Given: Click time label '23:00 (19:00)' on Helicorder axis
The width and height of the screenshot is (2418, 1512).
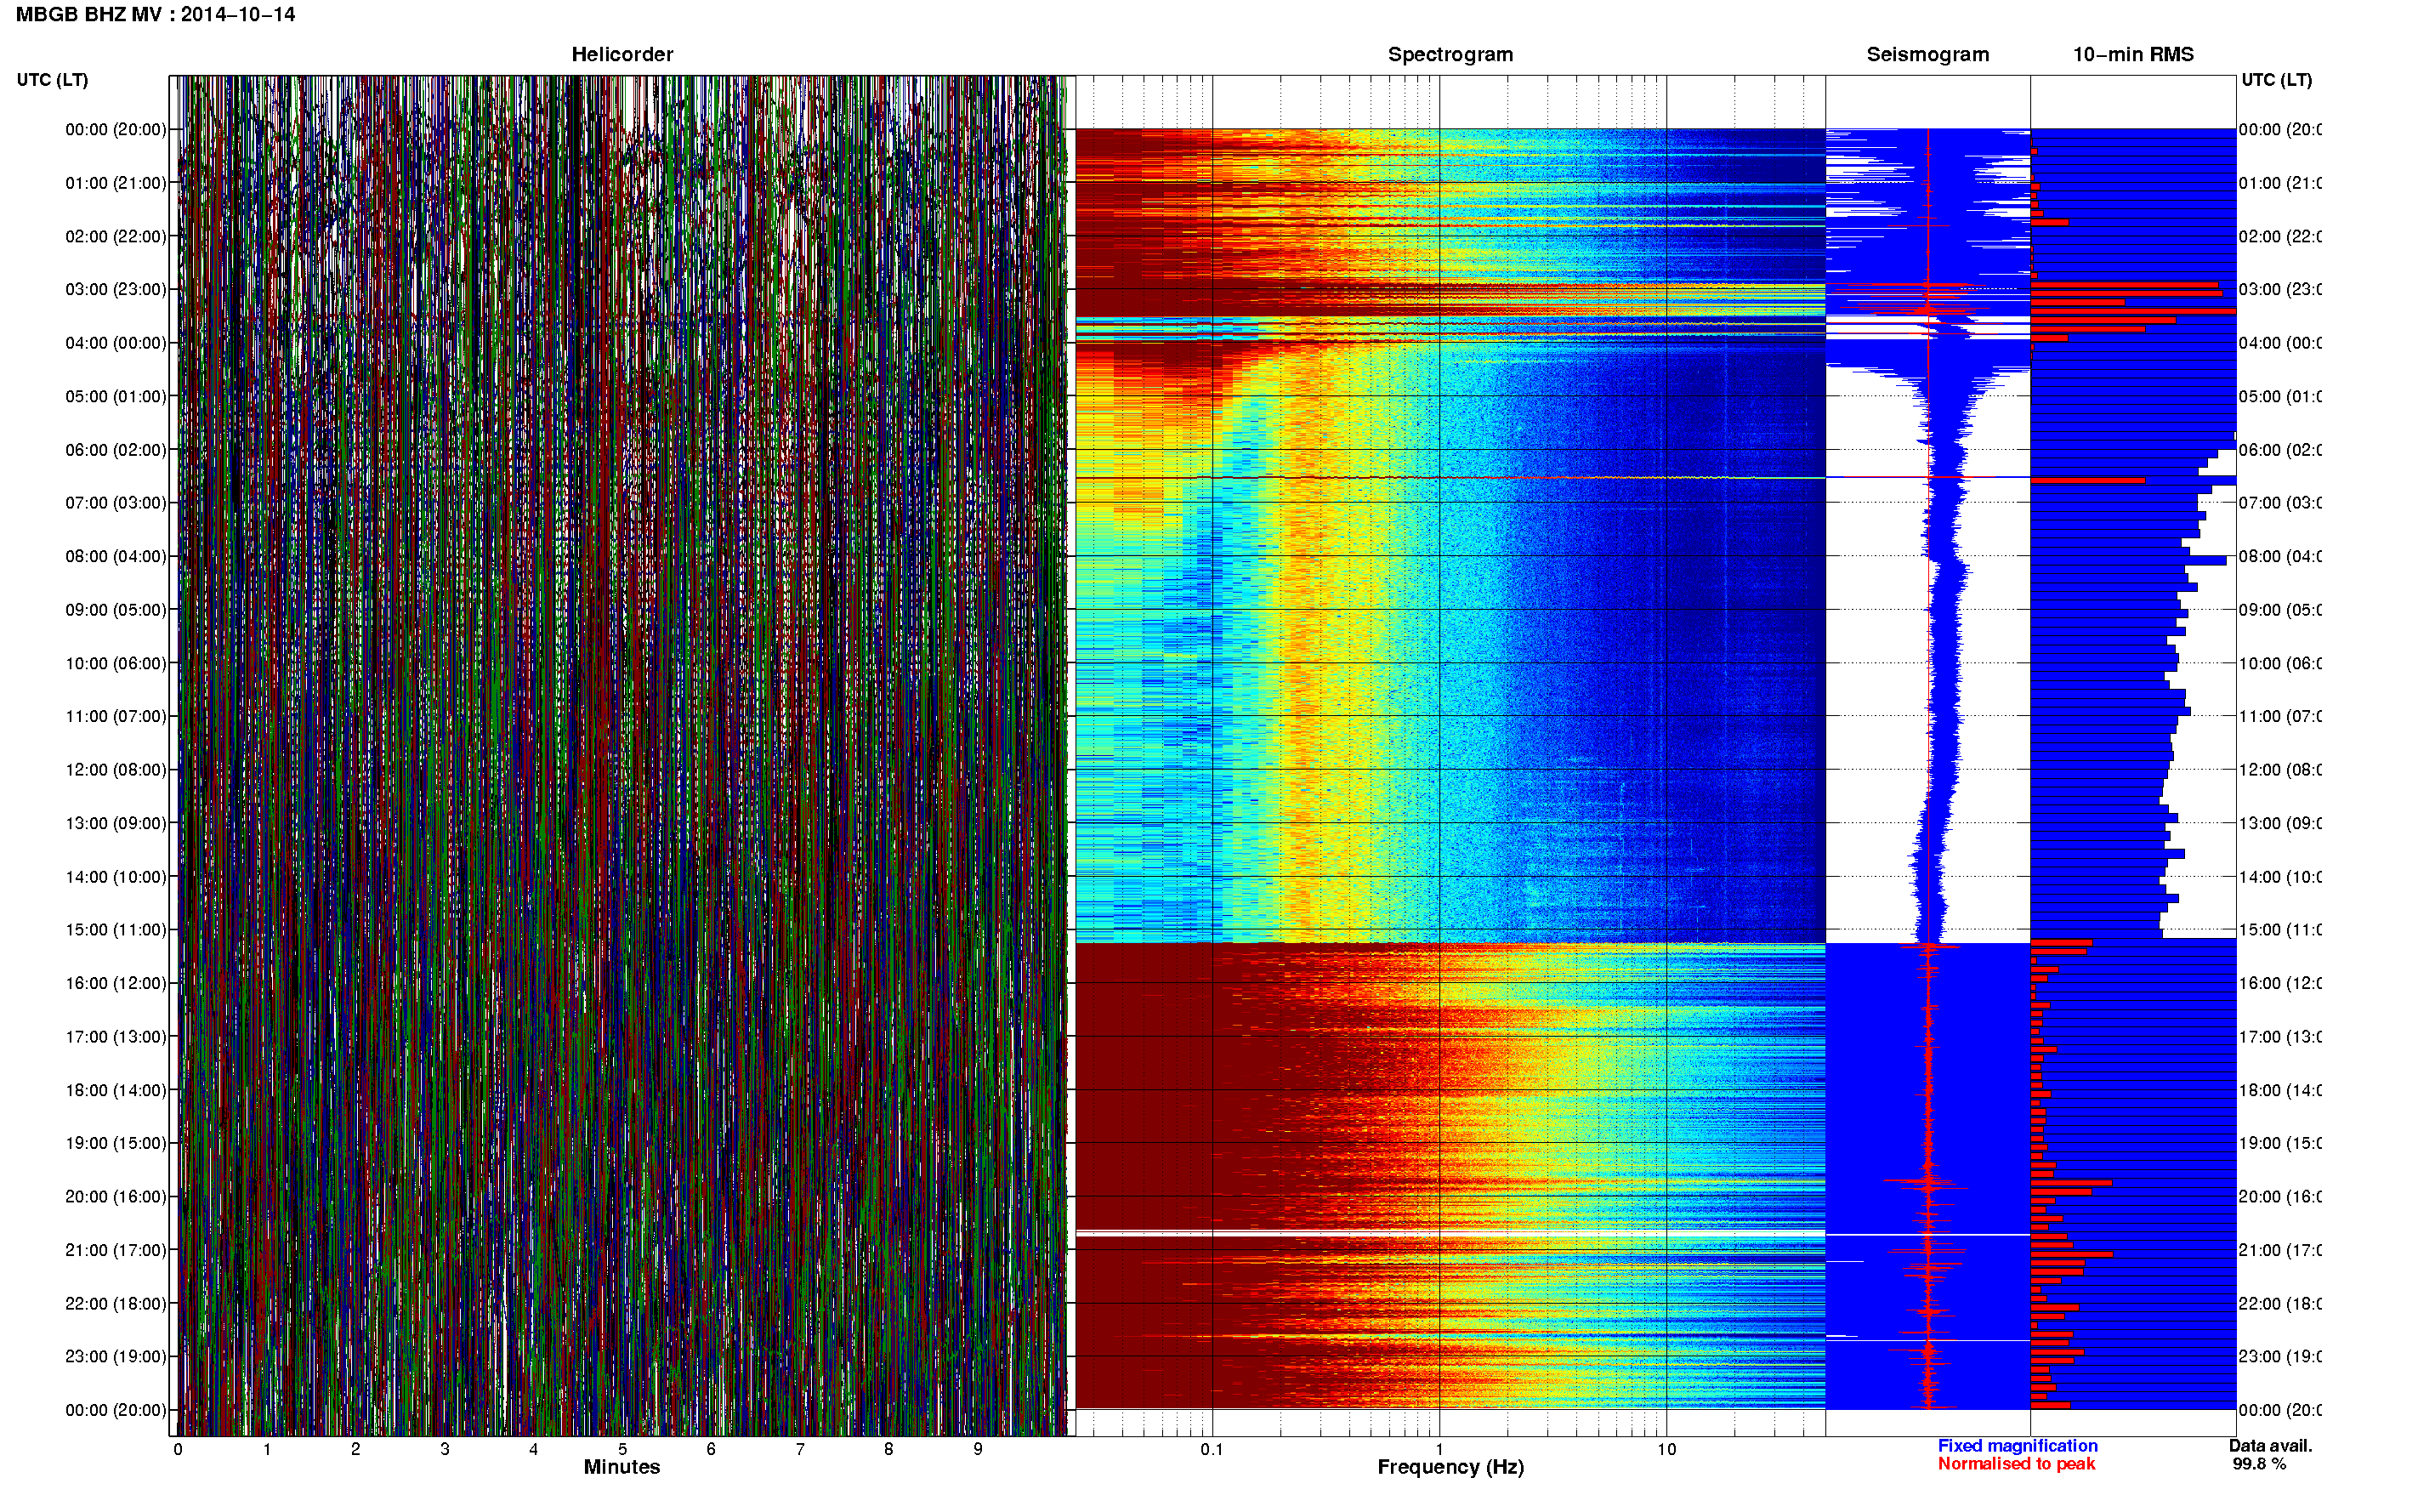Looking at the screenshot, I should pos(116,1356).
